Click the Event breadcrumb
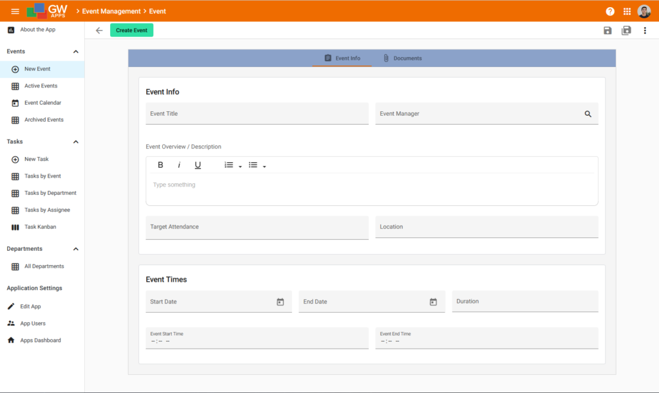Screen dimensions: 659x393 (157, 12)
